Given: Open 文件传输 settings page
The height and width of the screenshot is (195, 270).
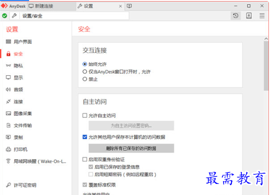Looking at the screenshot, I should click(x=23, y=125).
